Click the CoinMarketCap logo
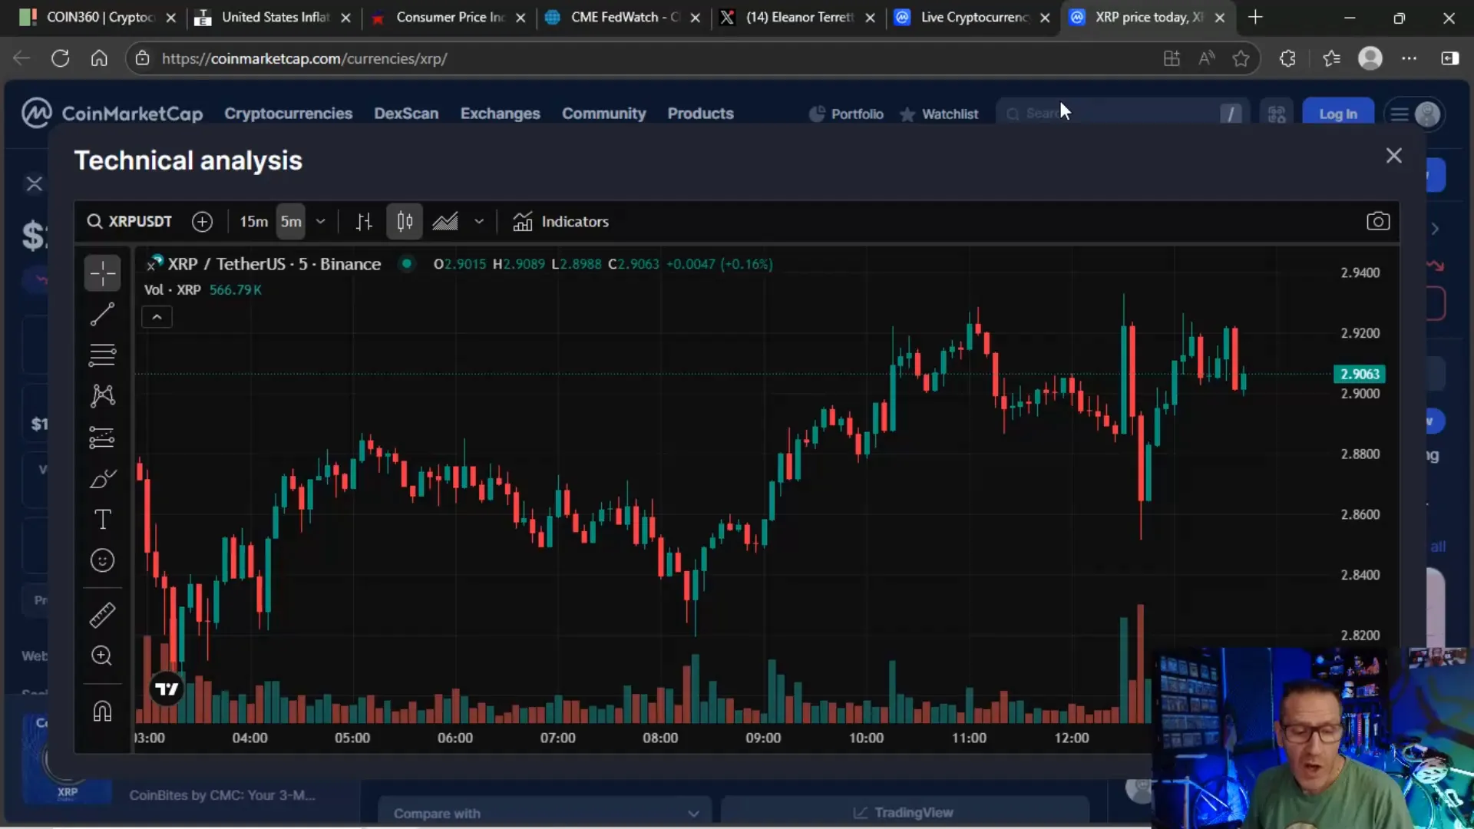Image resolution: width=1474 pixels, height=829 pixels. click(x=112, y=114)
